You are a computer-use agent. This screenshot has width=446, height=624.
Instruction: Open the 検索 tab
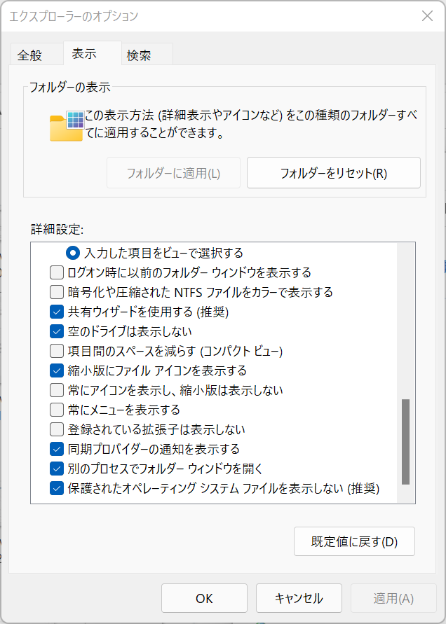click(139, 55)
